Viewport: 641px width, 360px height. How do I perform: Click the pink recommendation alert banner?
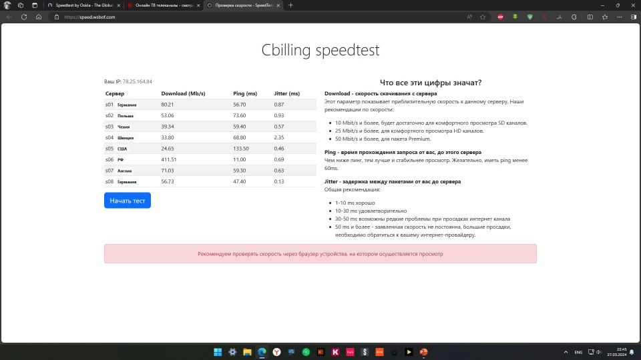[x=320, y=254]
